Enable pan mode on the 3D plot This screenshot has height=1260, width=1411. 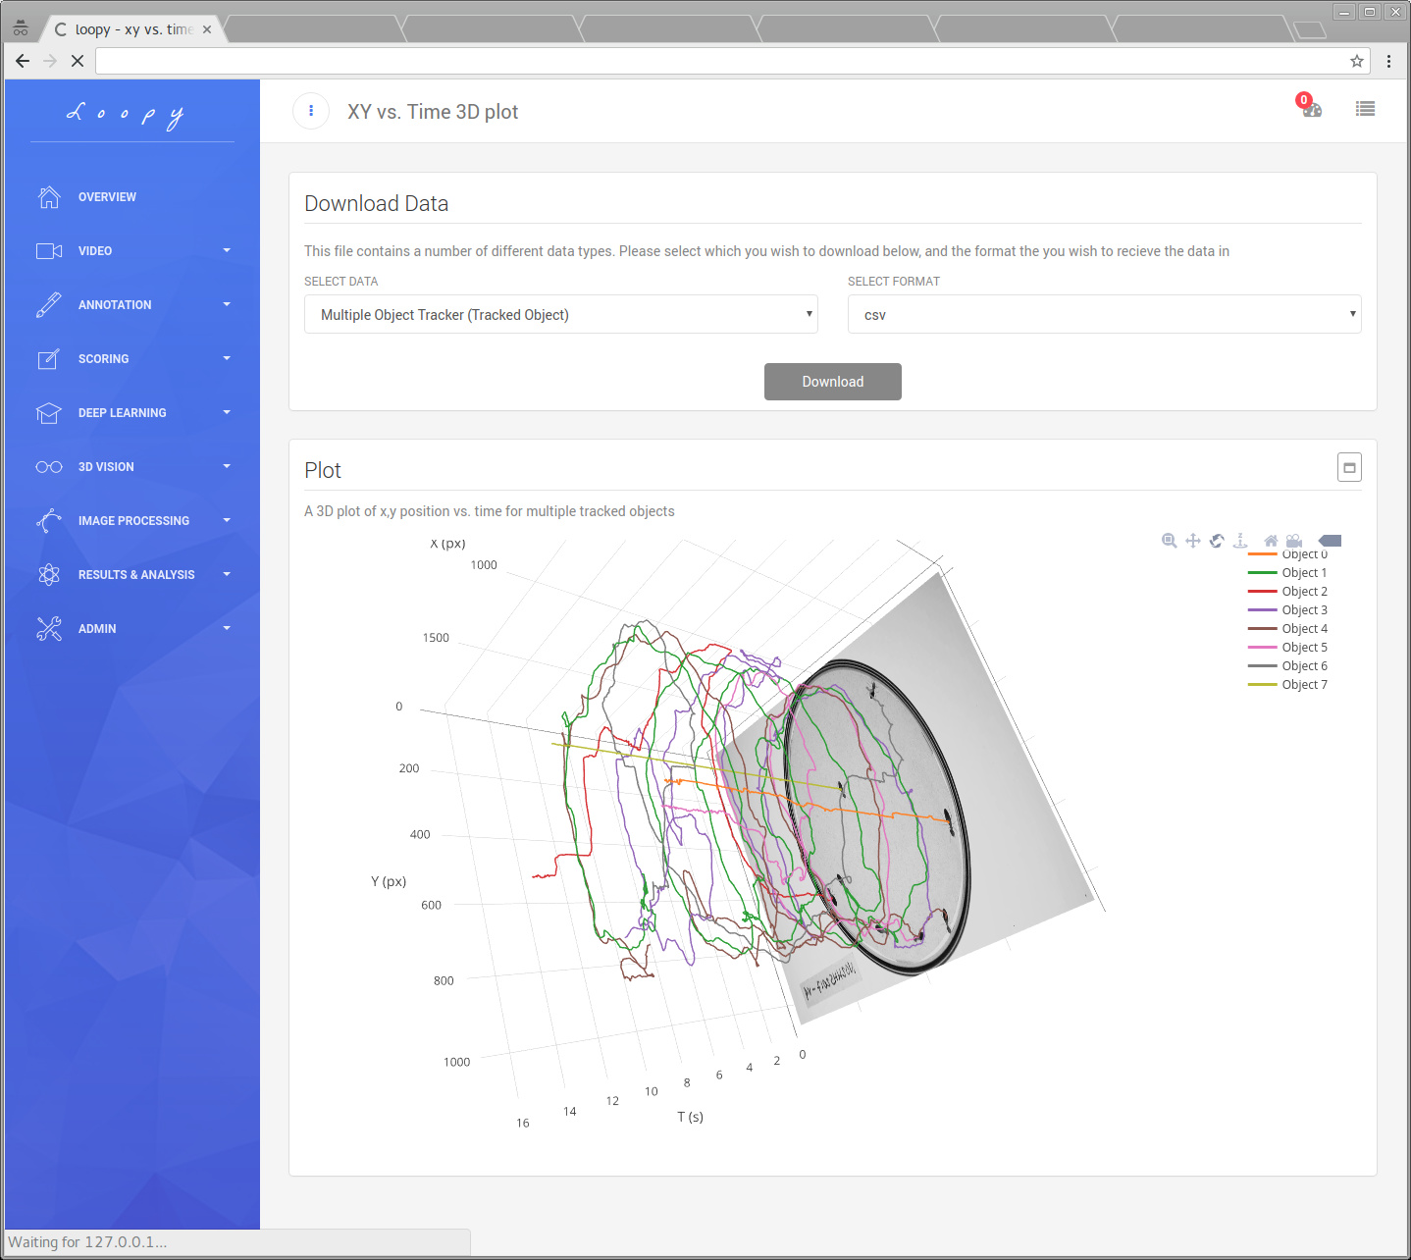1193,541
